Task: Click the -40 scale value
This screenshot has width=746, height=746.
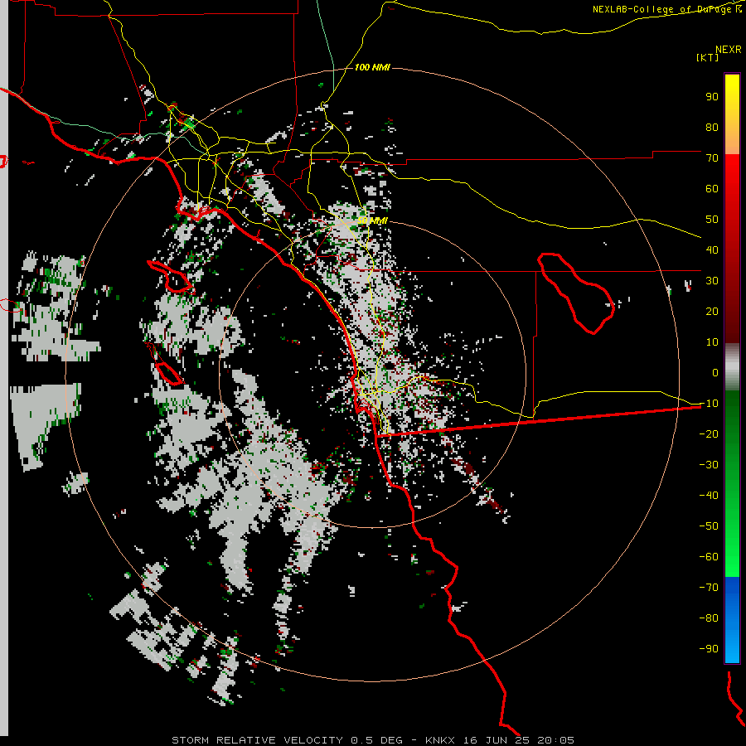Action: click(x=709, y=496)
